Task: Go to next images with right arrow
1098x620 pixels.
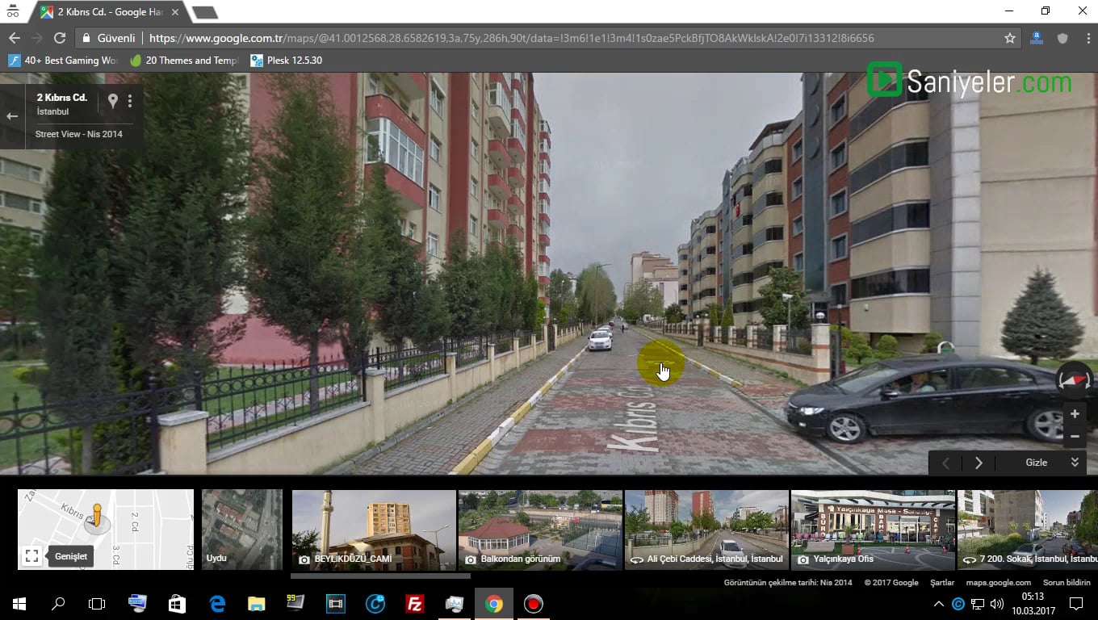Action: pyautogui.click(x=979, y=463)
